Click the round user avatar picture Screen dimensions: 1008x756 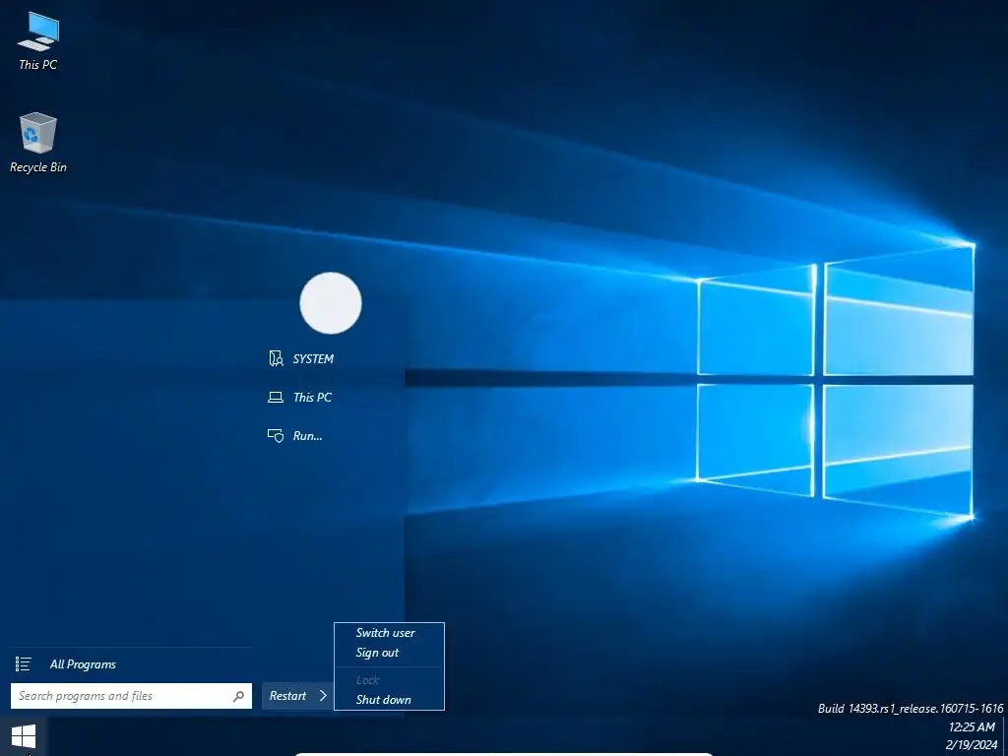[x=331, y=303]
